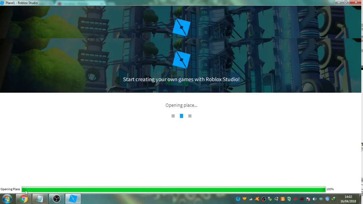This screenshot has height=204, width=363.
Task: Open the orange Avast antivirus tray icon
Action: click(x=257, y=199)
